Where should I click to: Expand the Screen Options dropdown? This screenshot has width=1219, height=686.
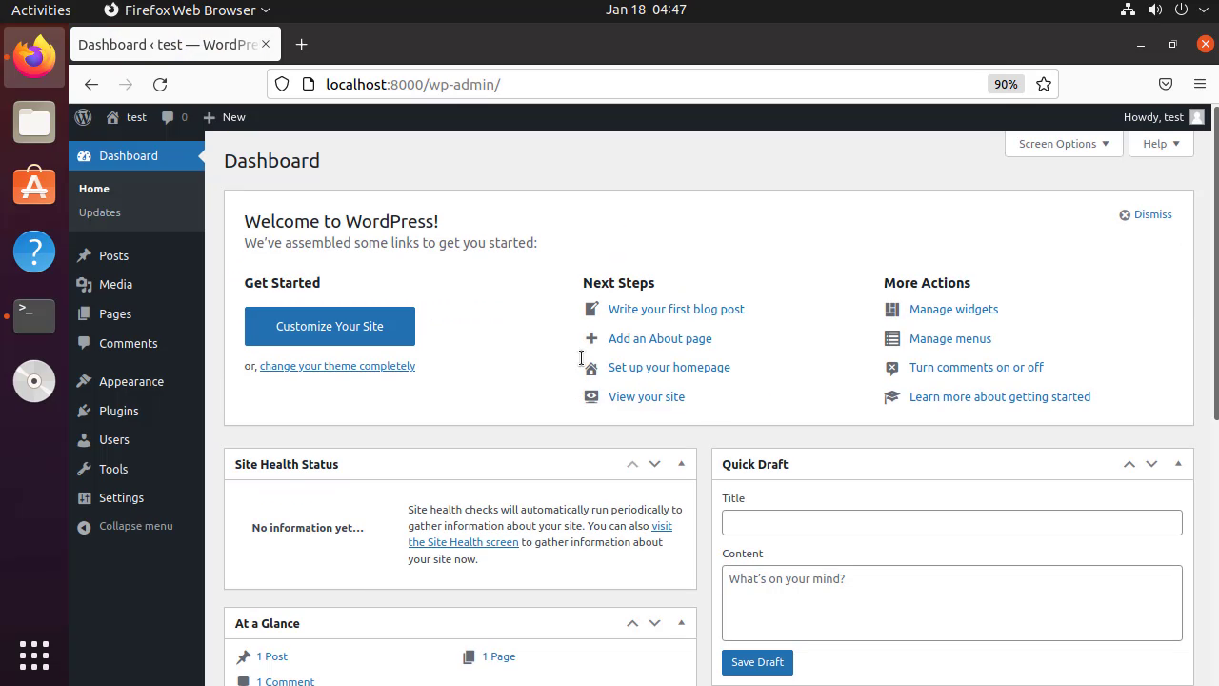(x=1064, y=144)
